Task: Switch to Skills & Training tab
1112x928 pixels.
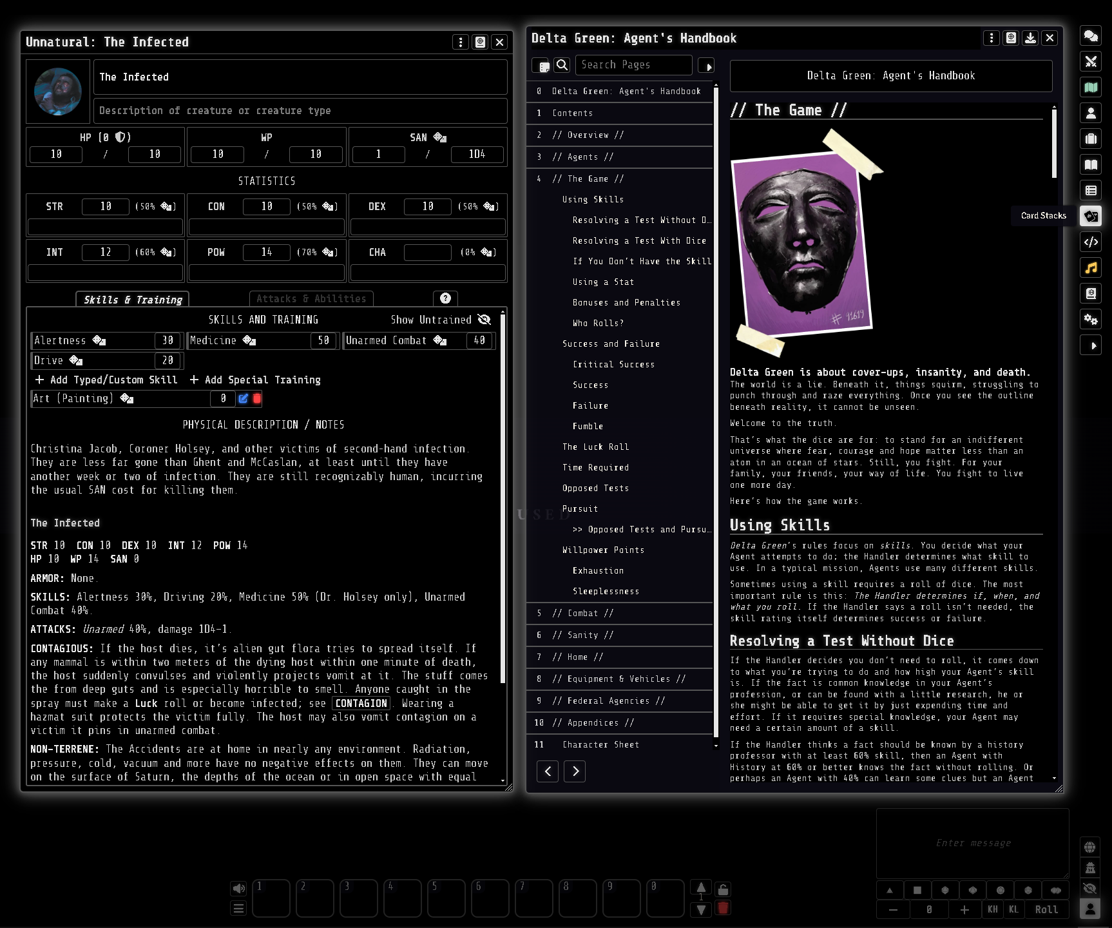Action: tap(133, 300)
